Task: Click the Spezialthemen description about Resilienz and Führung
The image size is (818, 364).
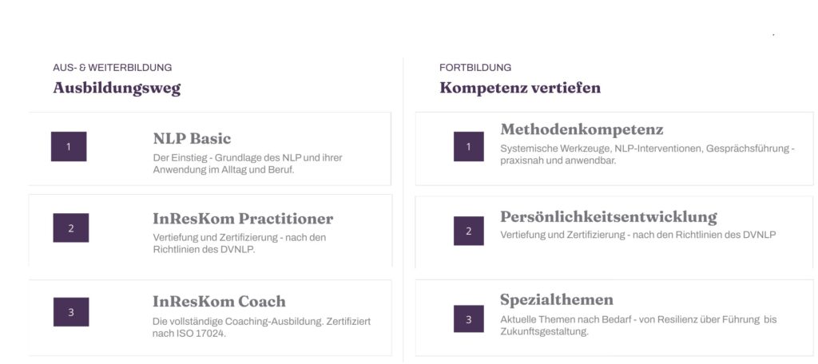Action: click(x=638, y=325)
